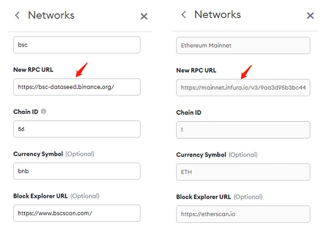326x238 pixels.
Task: Click the Chain ID field showing 1
Action: pyautogui.click(x=243, y=130)
